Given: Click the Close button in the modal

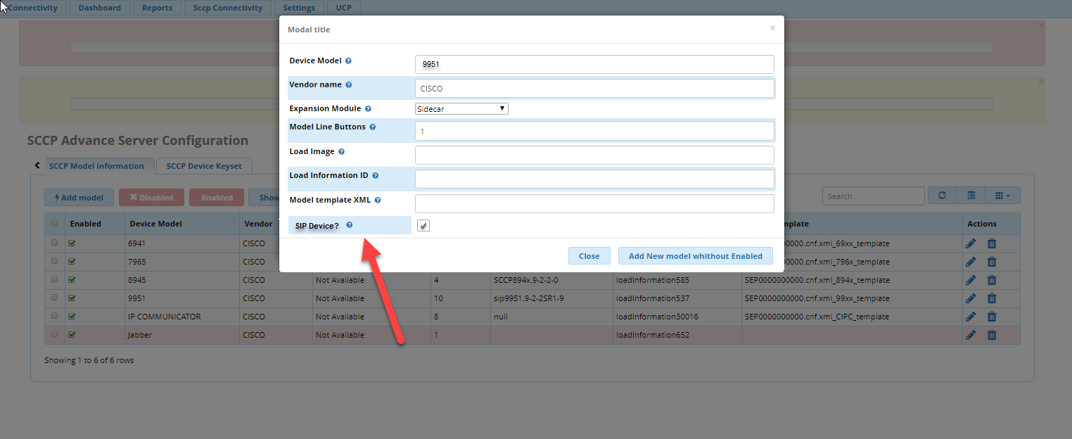Looking at the screenshot, I should (x=589, y=256).
